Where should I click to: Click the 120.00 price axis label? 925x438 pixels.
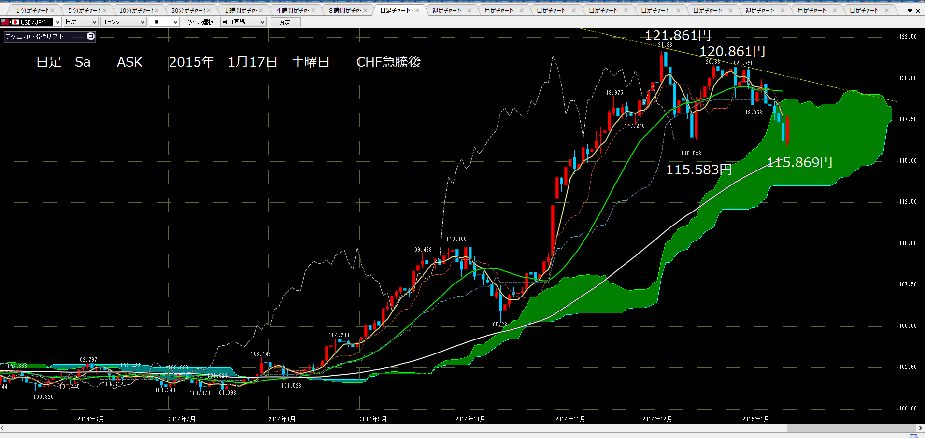[908, 78]
